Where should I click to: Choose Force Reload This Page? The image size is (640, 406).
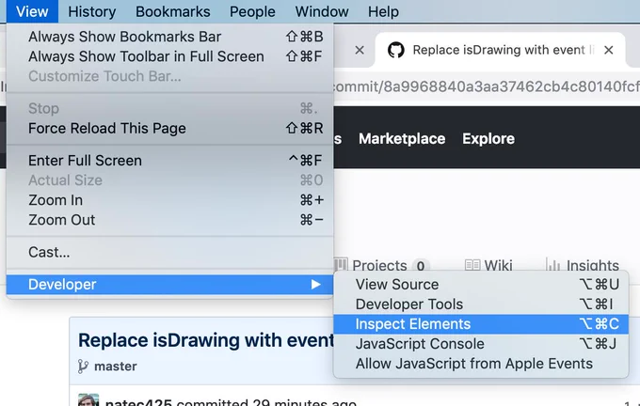click(169, 129)
